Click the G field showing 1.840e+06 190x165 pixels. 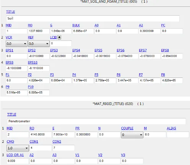61,31
